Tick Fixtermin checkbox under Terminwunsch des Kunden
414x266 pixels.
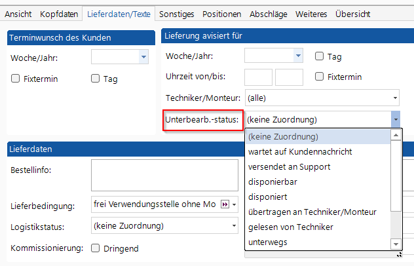[16, 79]
